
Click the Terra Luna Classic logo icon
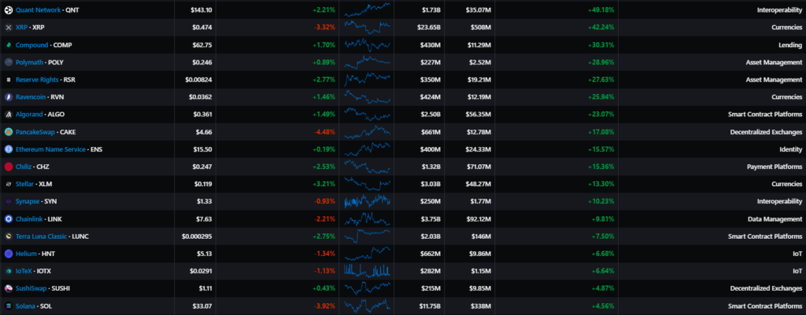pyautogui.click(x=8, y=236)
